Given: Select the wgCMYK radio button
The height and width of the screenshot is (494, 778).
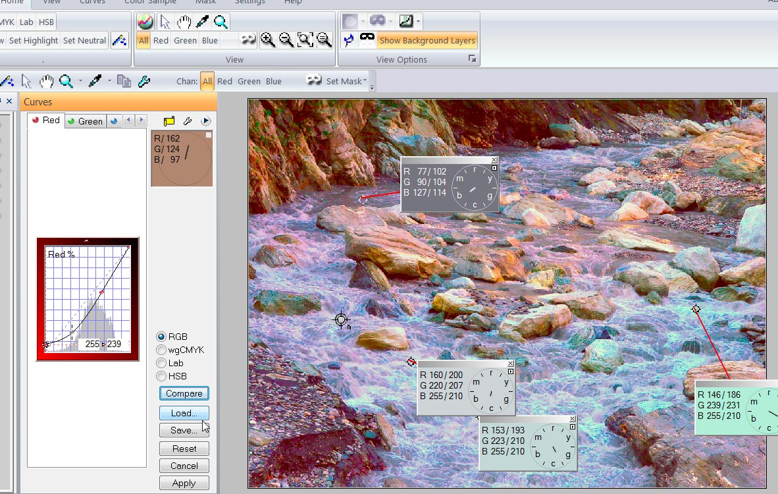Looking at the screenshot, I should coord(161,350).
